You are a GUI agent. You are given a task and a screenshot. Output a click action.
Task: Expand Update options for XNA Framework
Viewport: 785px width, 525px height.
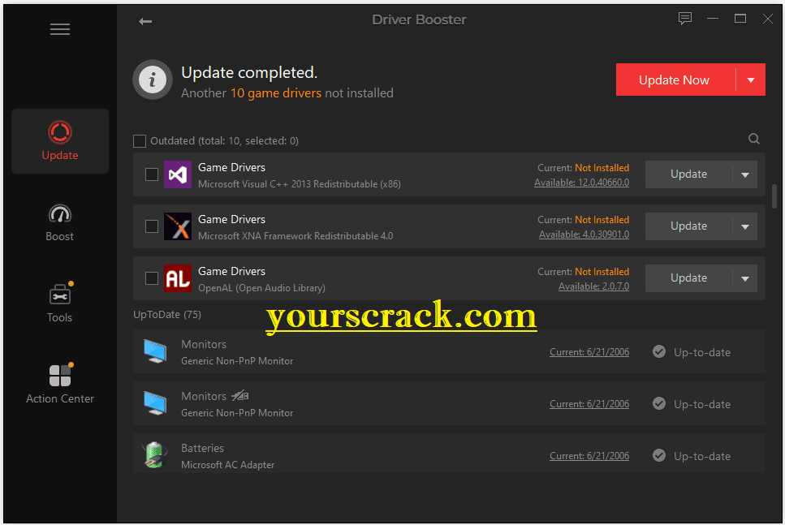tap(745, 226)
